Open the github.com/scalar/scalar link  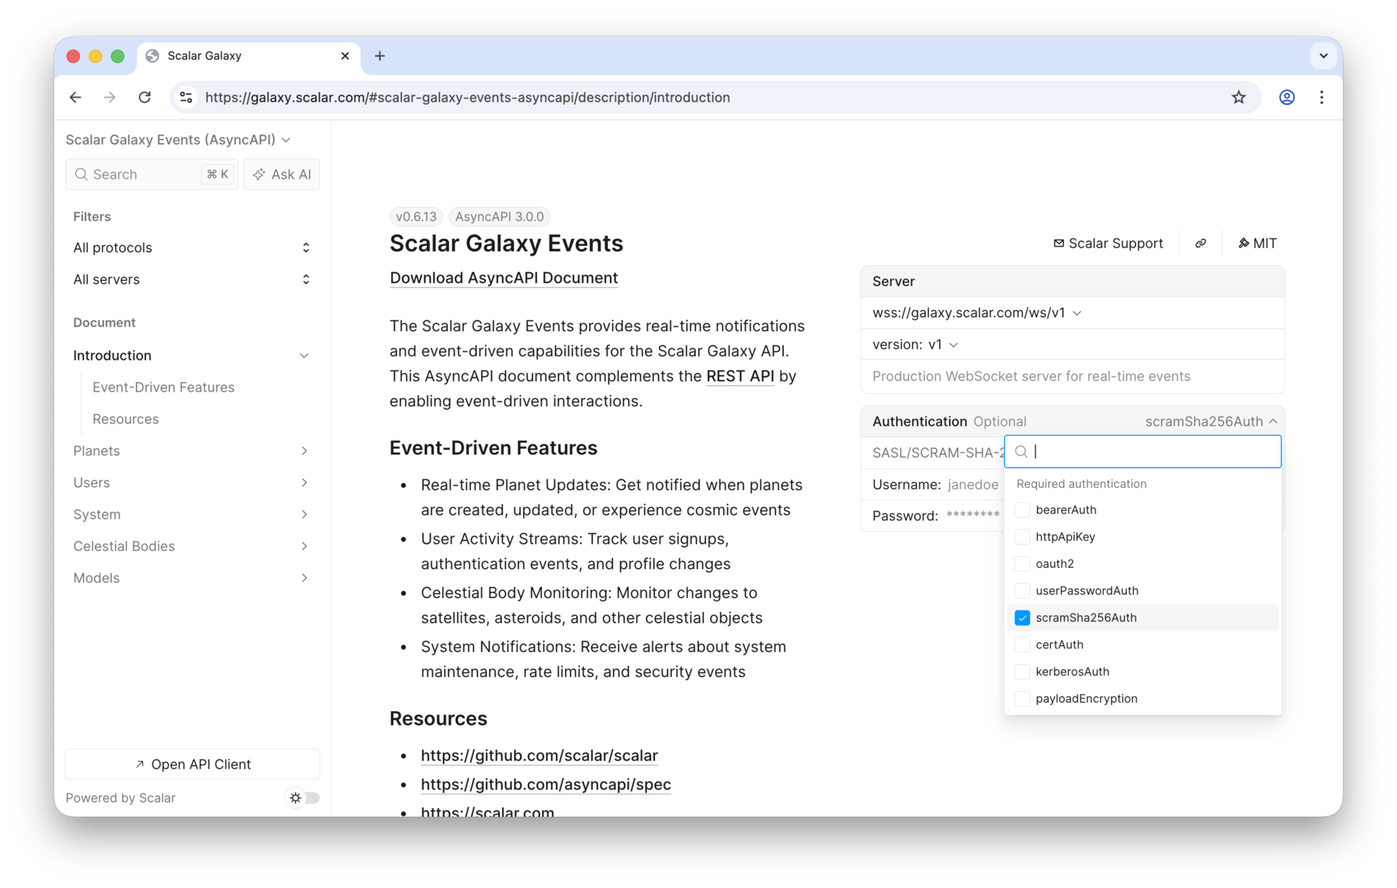[x=539, y=756]
